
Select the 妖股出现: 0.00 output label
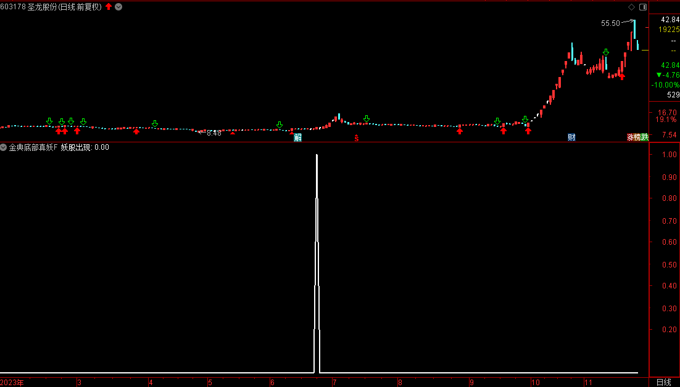pyautogui.click(x=85, y=148)
